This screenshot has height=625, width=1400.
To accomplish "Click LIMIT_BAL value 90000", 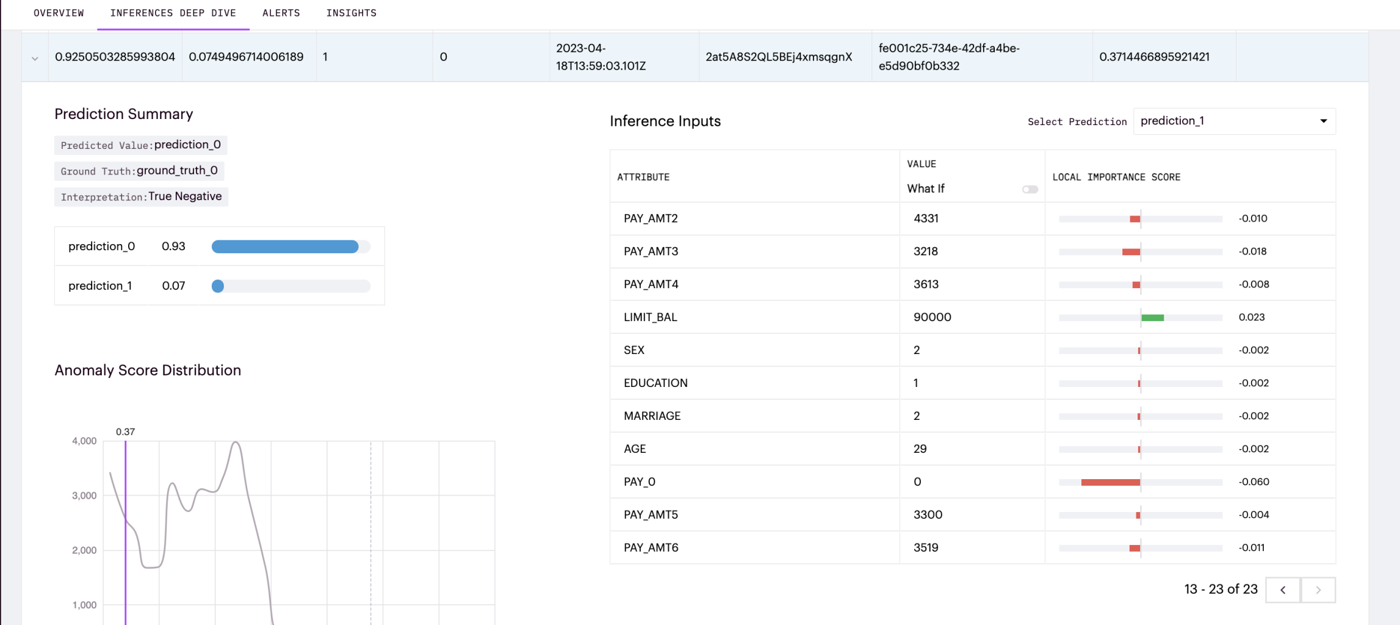I will coord(933,317).
